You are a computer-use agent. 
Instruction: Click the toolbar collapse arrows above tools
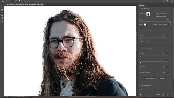1,4
